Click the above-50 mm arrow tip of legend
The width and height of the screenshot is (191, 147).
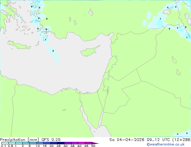coord(95,143)
